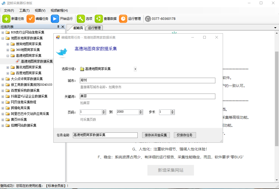Image resolution: width=279 pixels, height=189 pixels.
Task: Decrease the end page 2000 spinner
Action: pyautogui.click(x=141, y=113)
